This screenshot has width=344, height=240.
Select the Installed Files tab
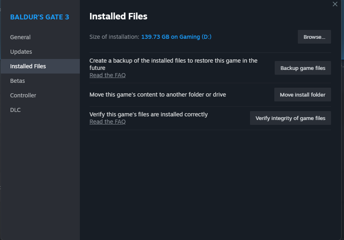[28, 66]
